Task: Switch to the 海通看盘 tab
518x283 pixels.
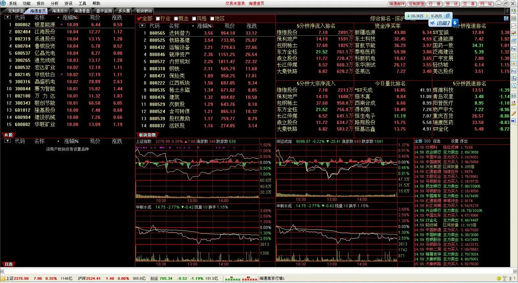Action: pos(82,11)
